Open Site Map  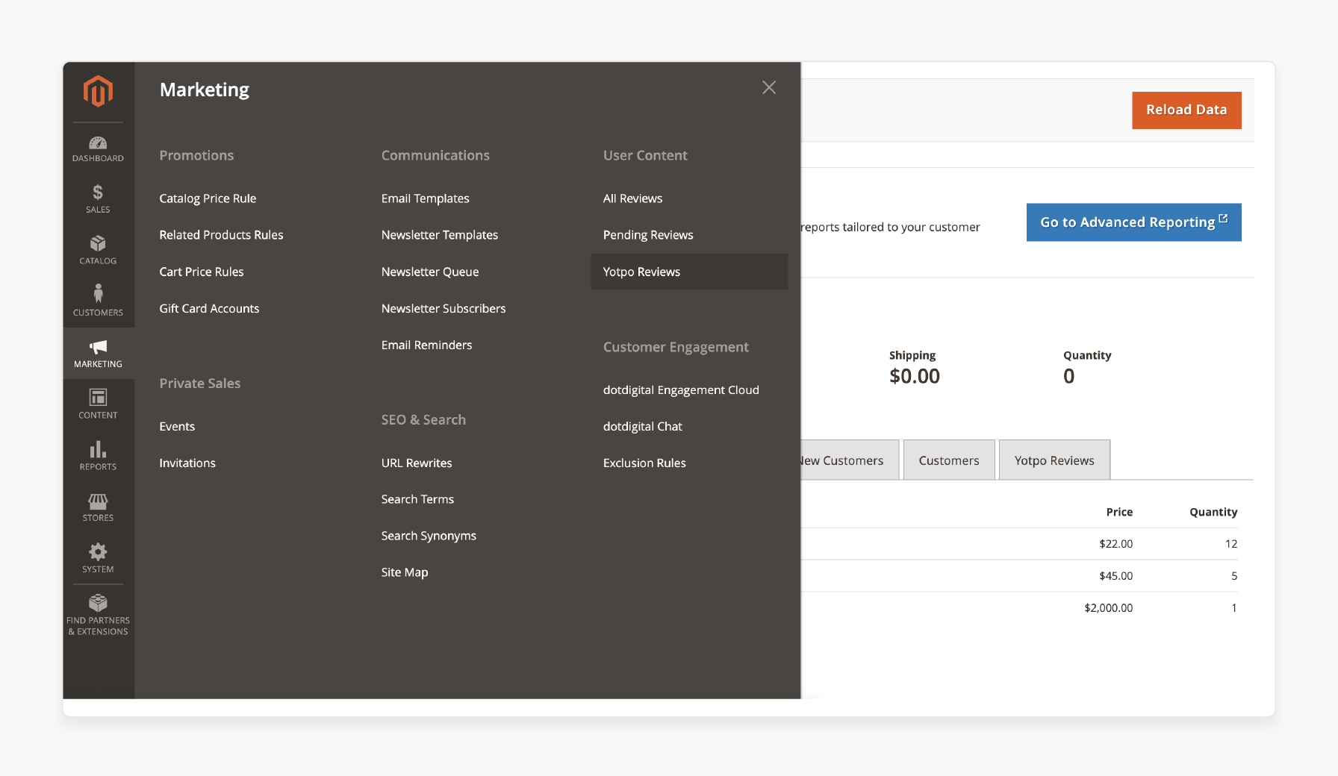405,572
